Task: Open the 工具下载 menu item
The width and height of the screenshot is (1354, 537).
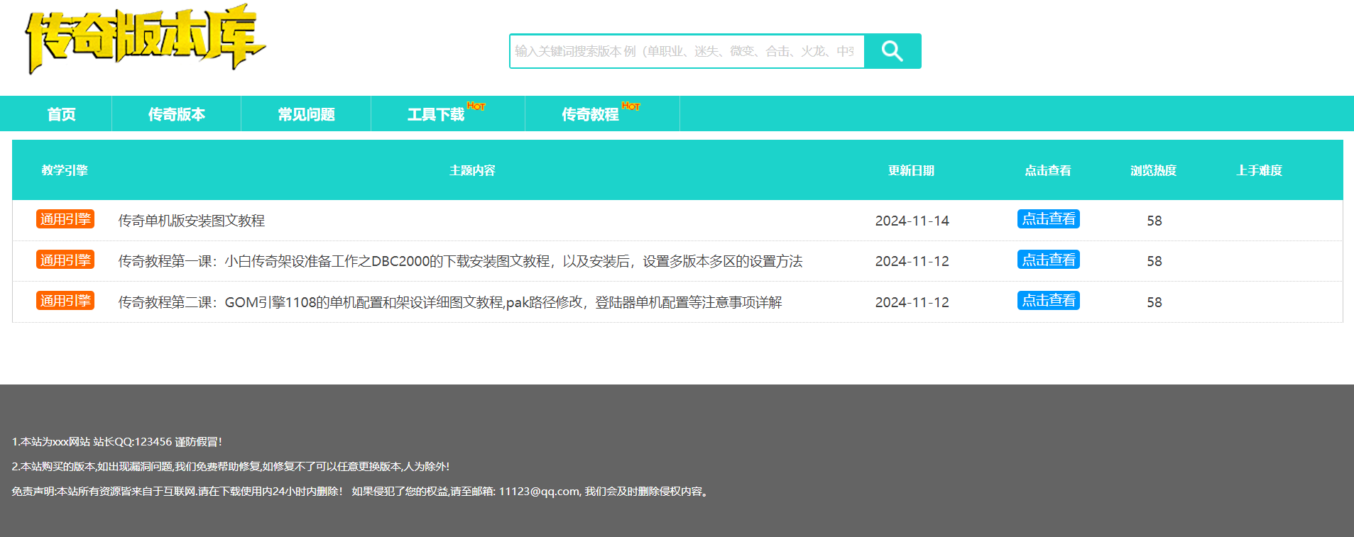Action: pos(436,114)
